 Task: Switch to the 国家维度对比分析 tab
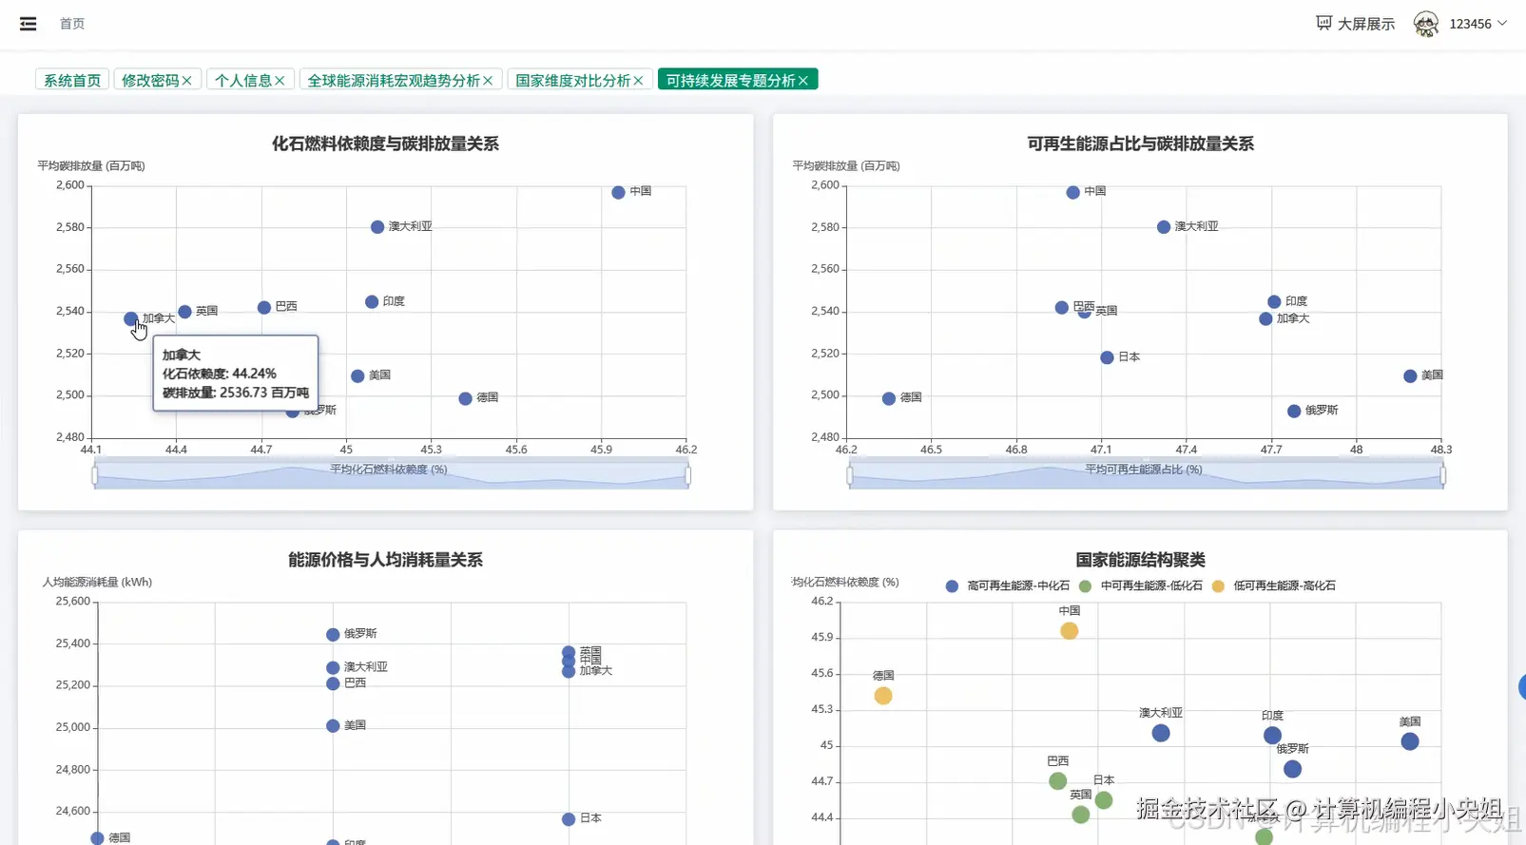[573, 80]
